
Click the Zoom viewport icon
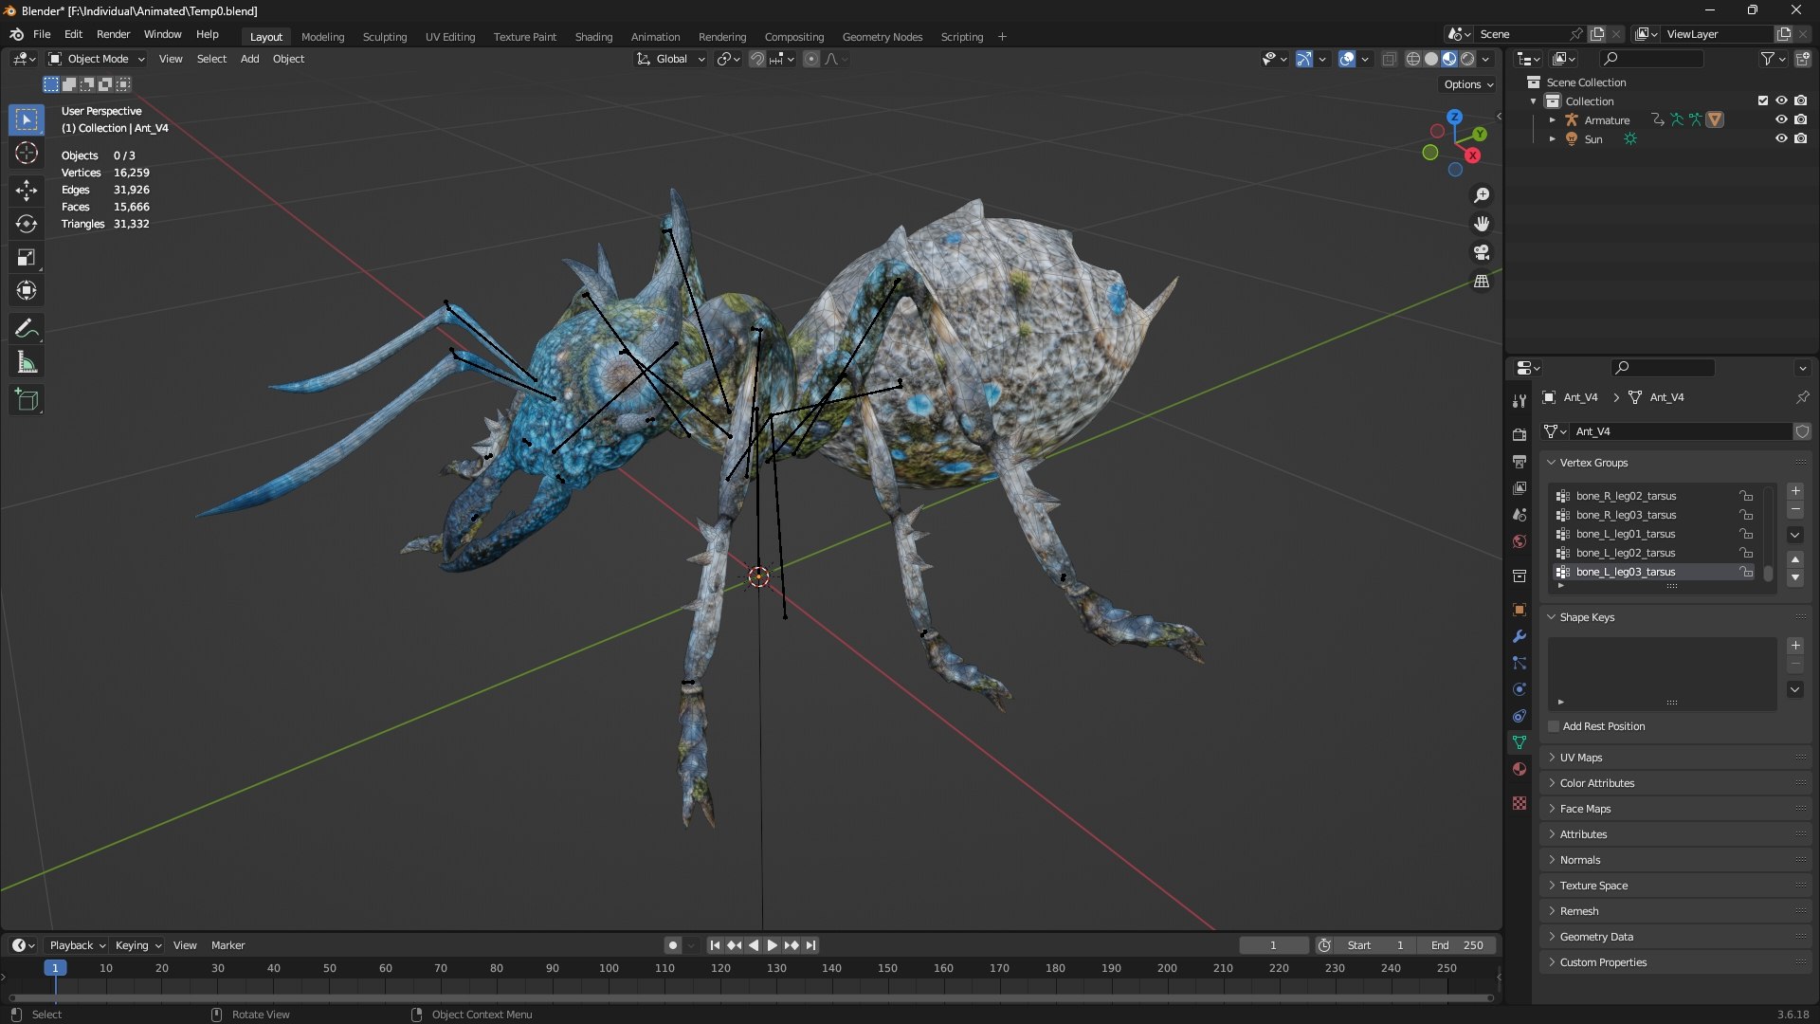tap(1482, 195)
